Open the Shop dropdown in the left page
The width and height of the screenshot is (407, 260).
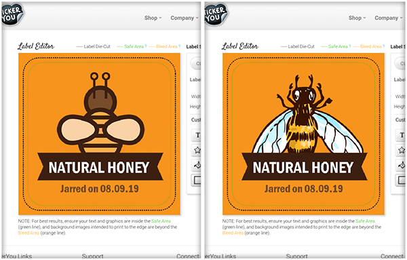coord(153,18)
